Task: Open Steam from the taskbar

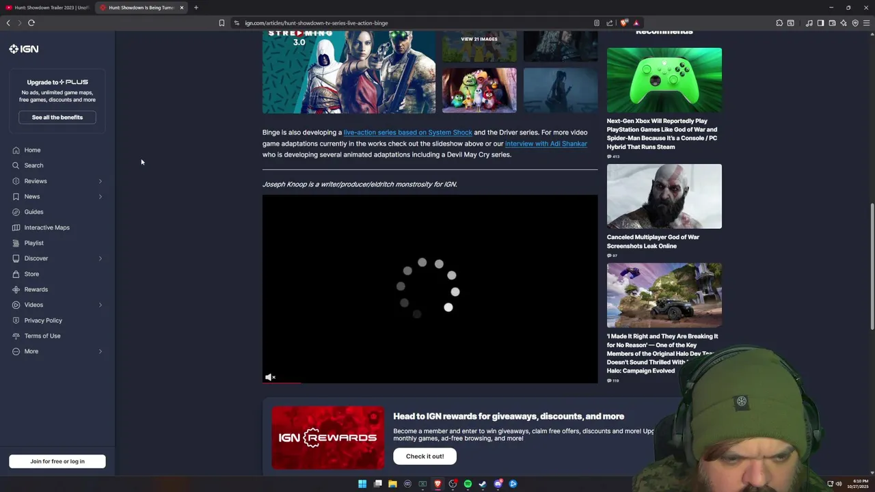Action: click(483, 484)
